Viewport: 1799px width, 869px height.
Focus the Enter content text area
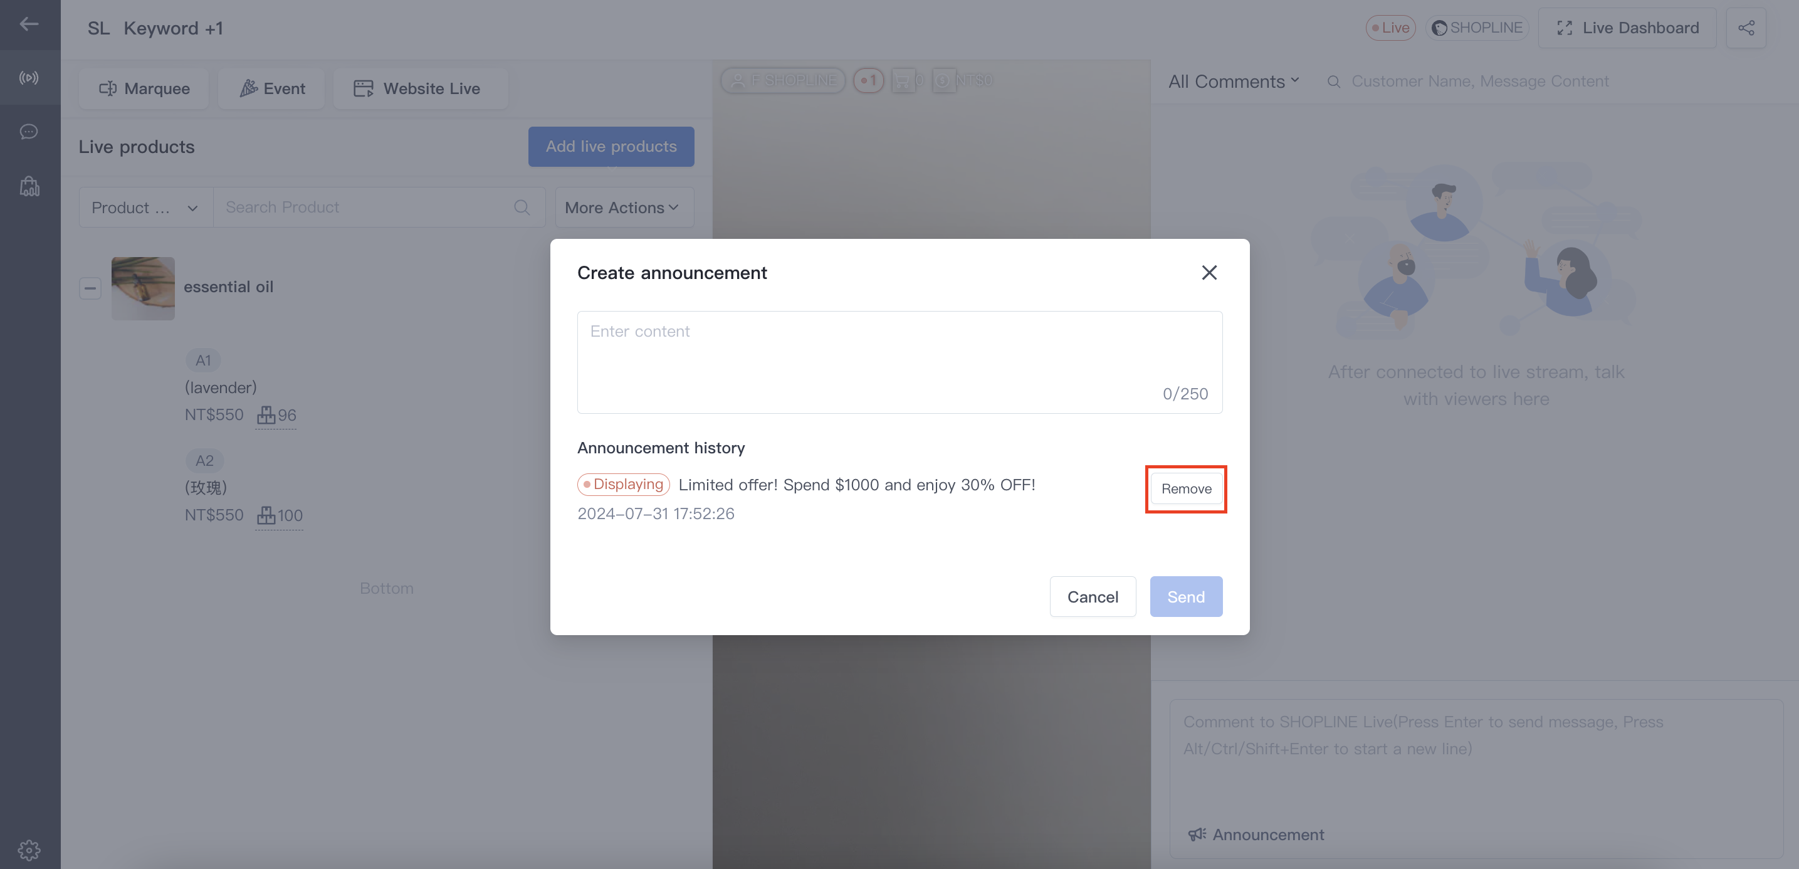pos(899,362)
